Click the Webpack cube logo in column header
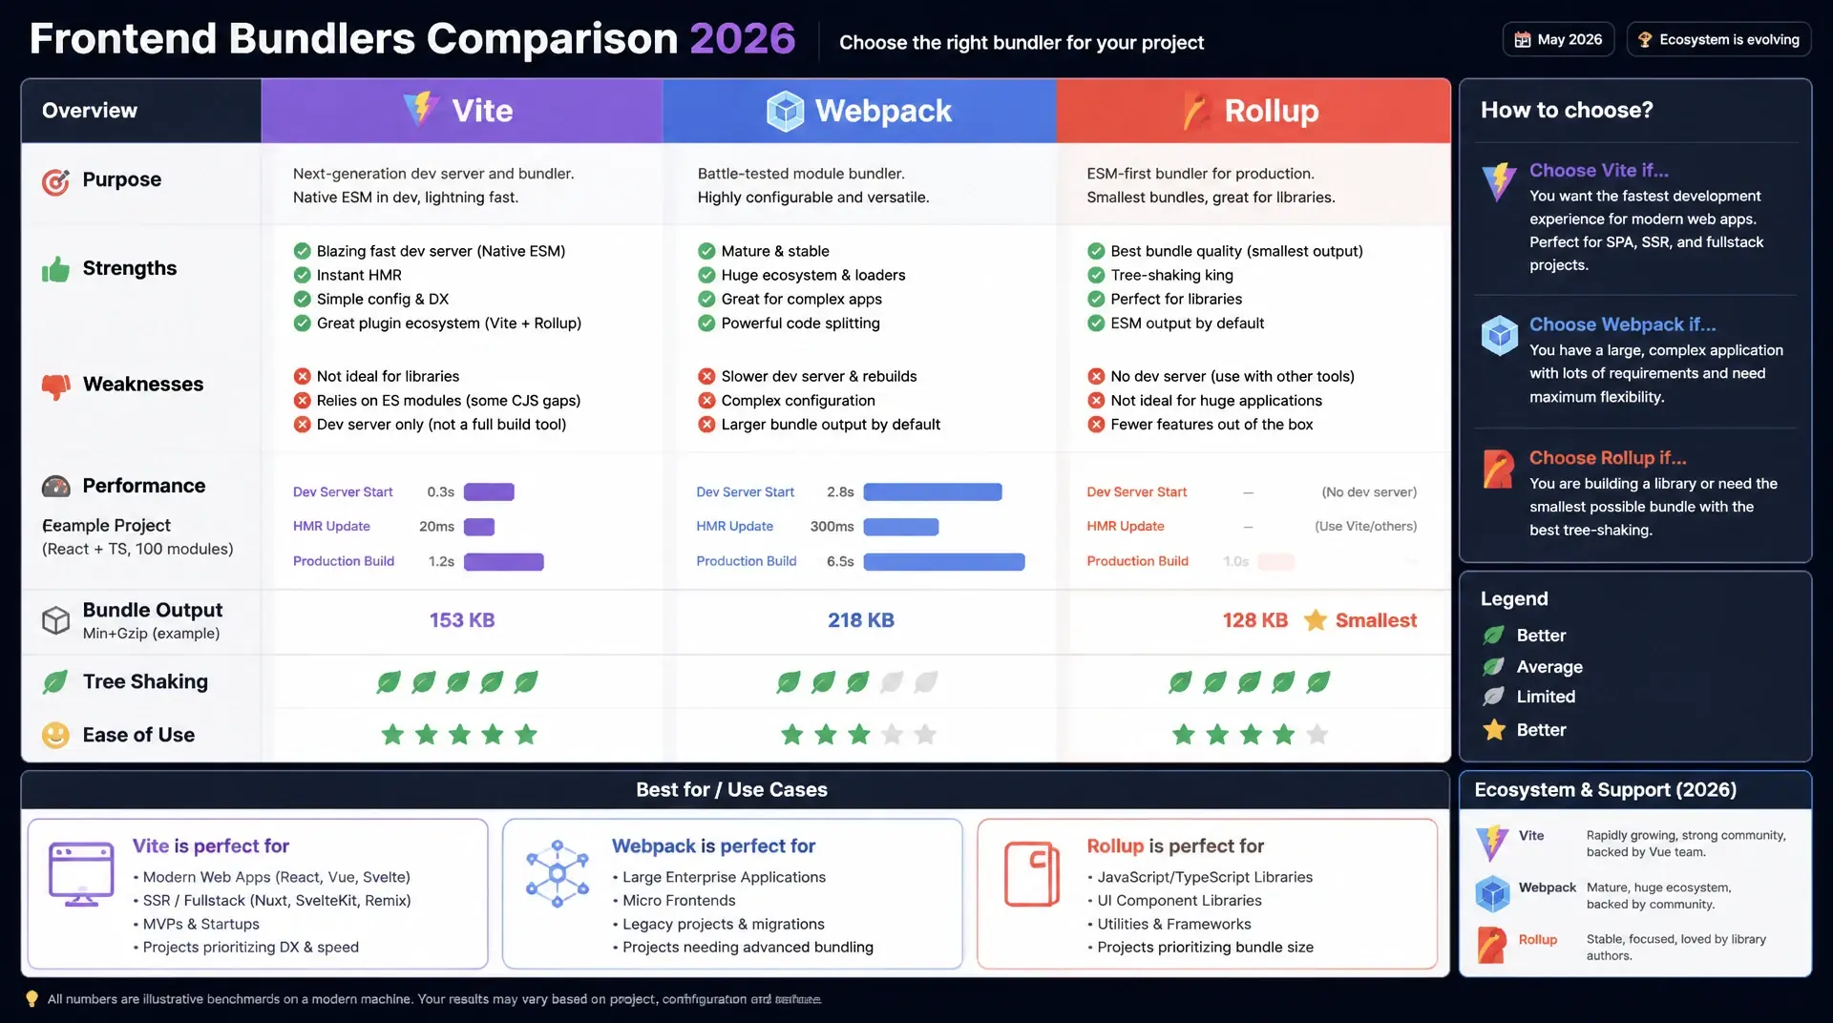1833x1023 pixels. tap(786, 111)
